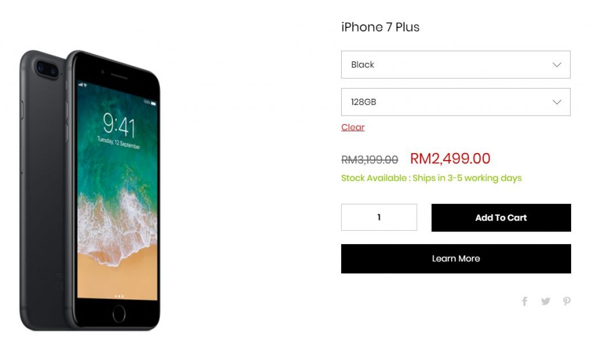Click the phone's home button in image
This screenshot has width=589, height=354.
(x=118, y=313)
